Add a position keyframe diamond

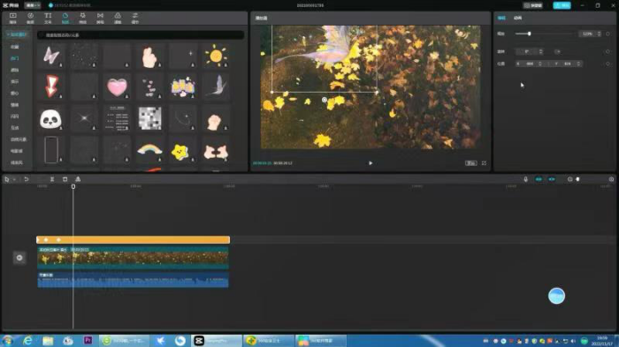(608, 64)
